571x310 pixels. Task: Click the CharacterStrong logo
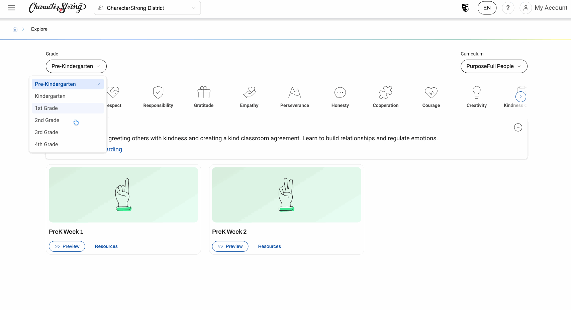point(57,8)
